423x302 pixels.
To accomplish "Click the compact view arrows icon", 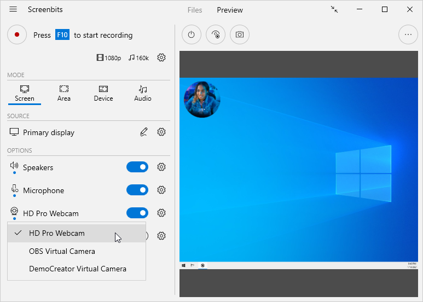I will [x=334, y=9].
